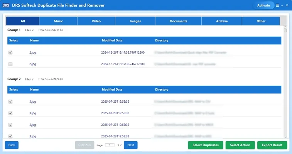Screen dimensions: 292x154
Task: Open the Video tab
Action: pos(96,21)
